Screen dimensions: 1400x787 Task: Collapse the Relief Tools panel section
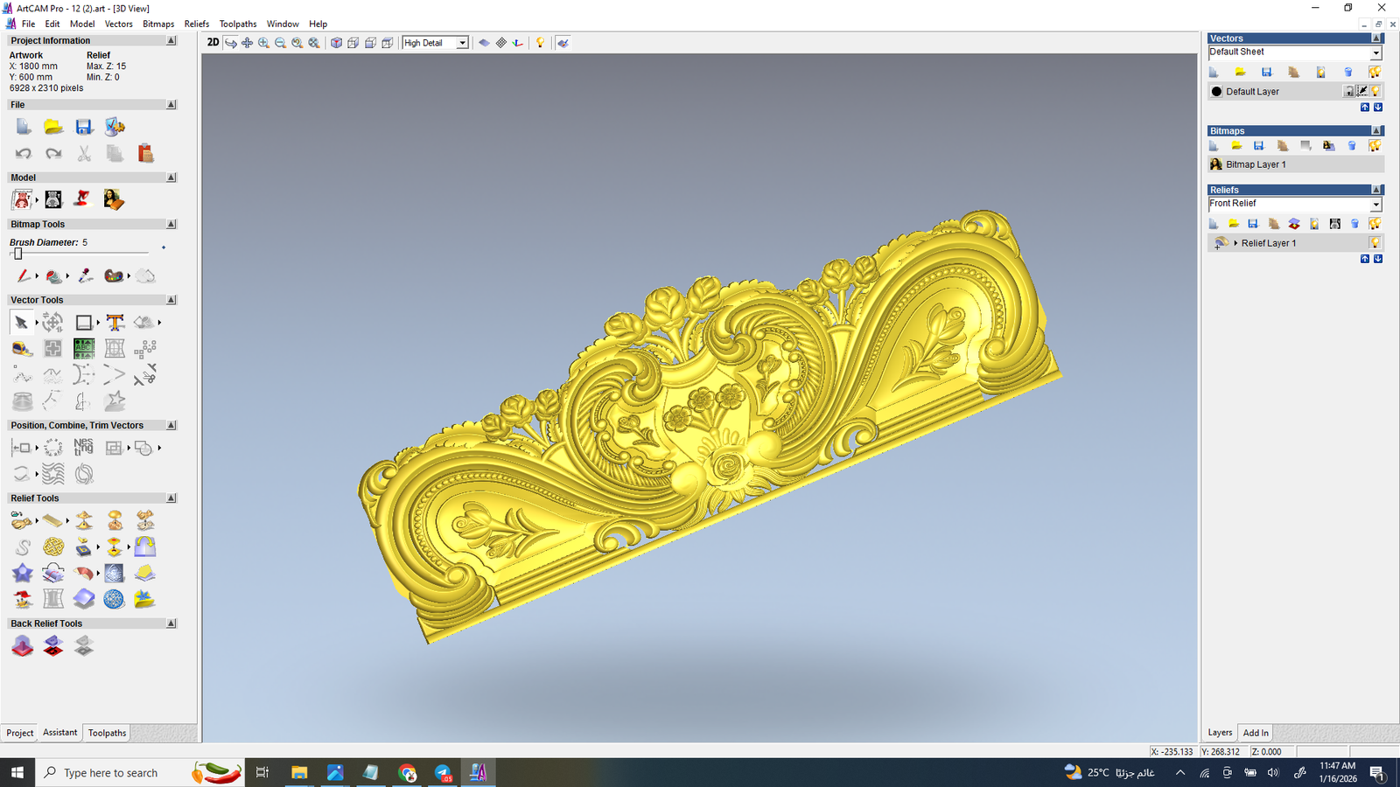tap(171, 498)
